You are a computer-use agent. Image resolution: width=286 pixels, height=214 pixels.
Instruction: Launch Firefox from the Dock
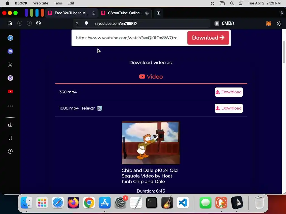point(73,203)
